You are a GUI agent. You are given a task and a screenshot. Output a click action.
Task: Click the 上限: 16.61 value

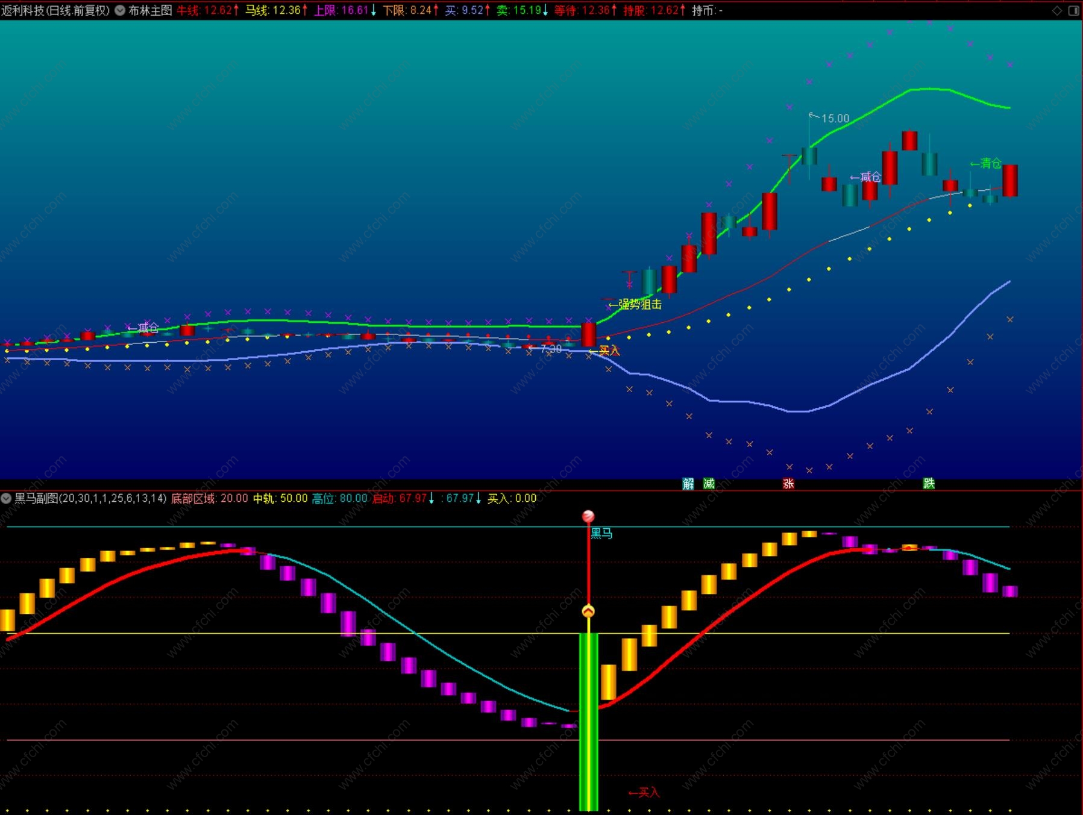(x=345, y=10)
